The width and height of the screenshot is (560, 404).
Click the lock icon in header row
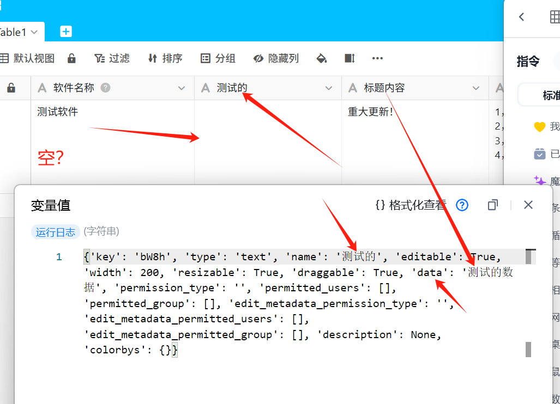pyautogui.click(x=11, y=88)
